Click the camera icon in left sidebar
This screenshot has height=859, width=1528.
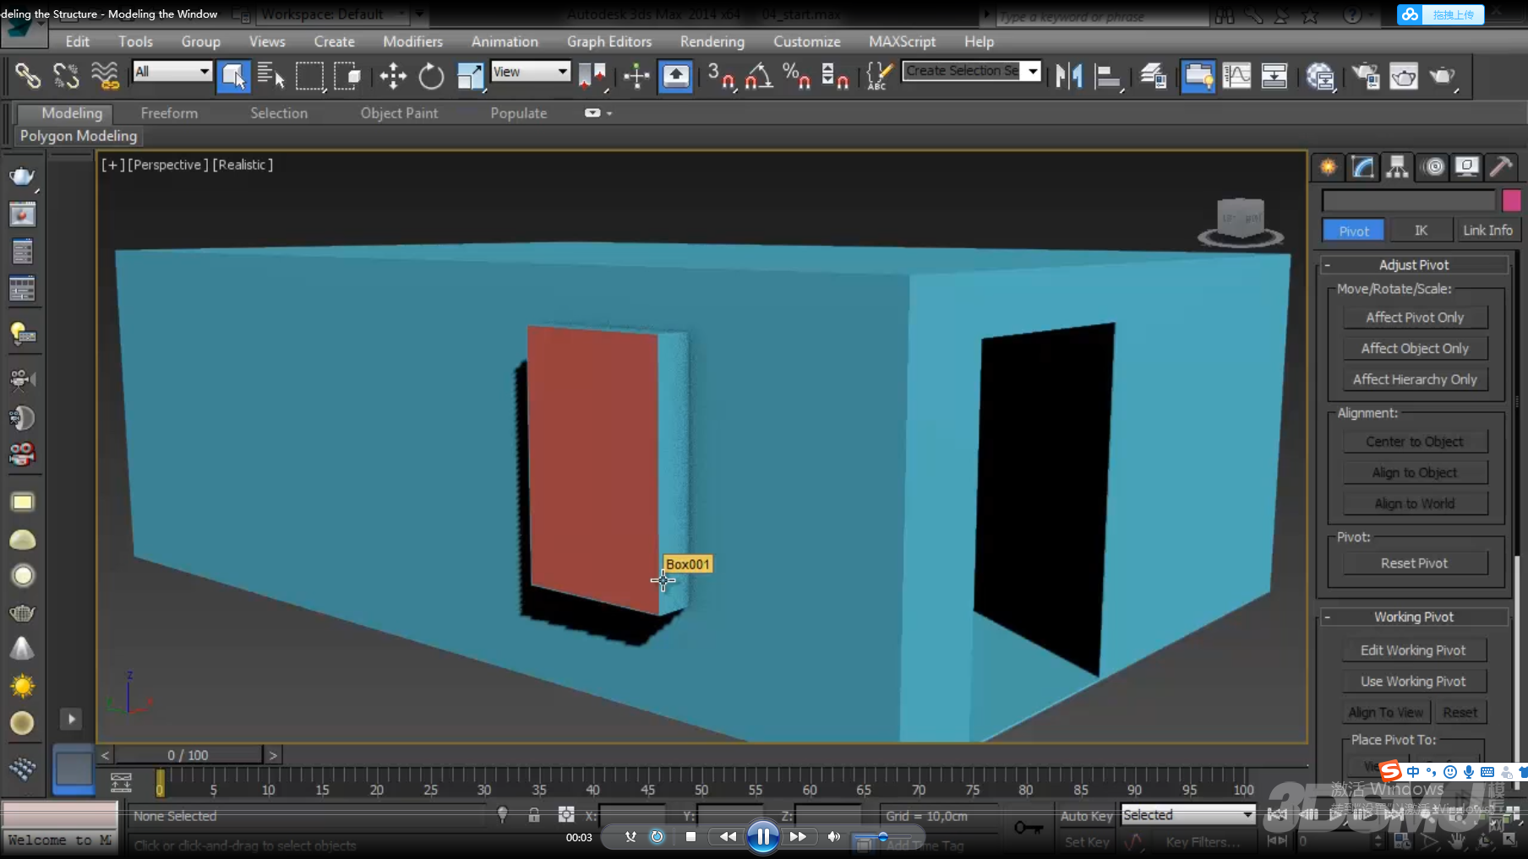click(x=22, y=380)
